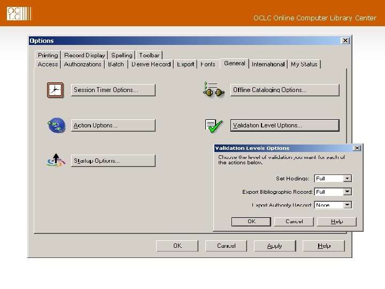
Task: Open Action Options dialog
Action: tap(113, 125)
